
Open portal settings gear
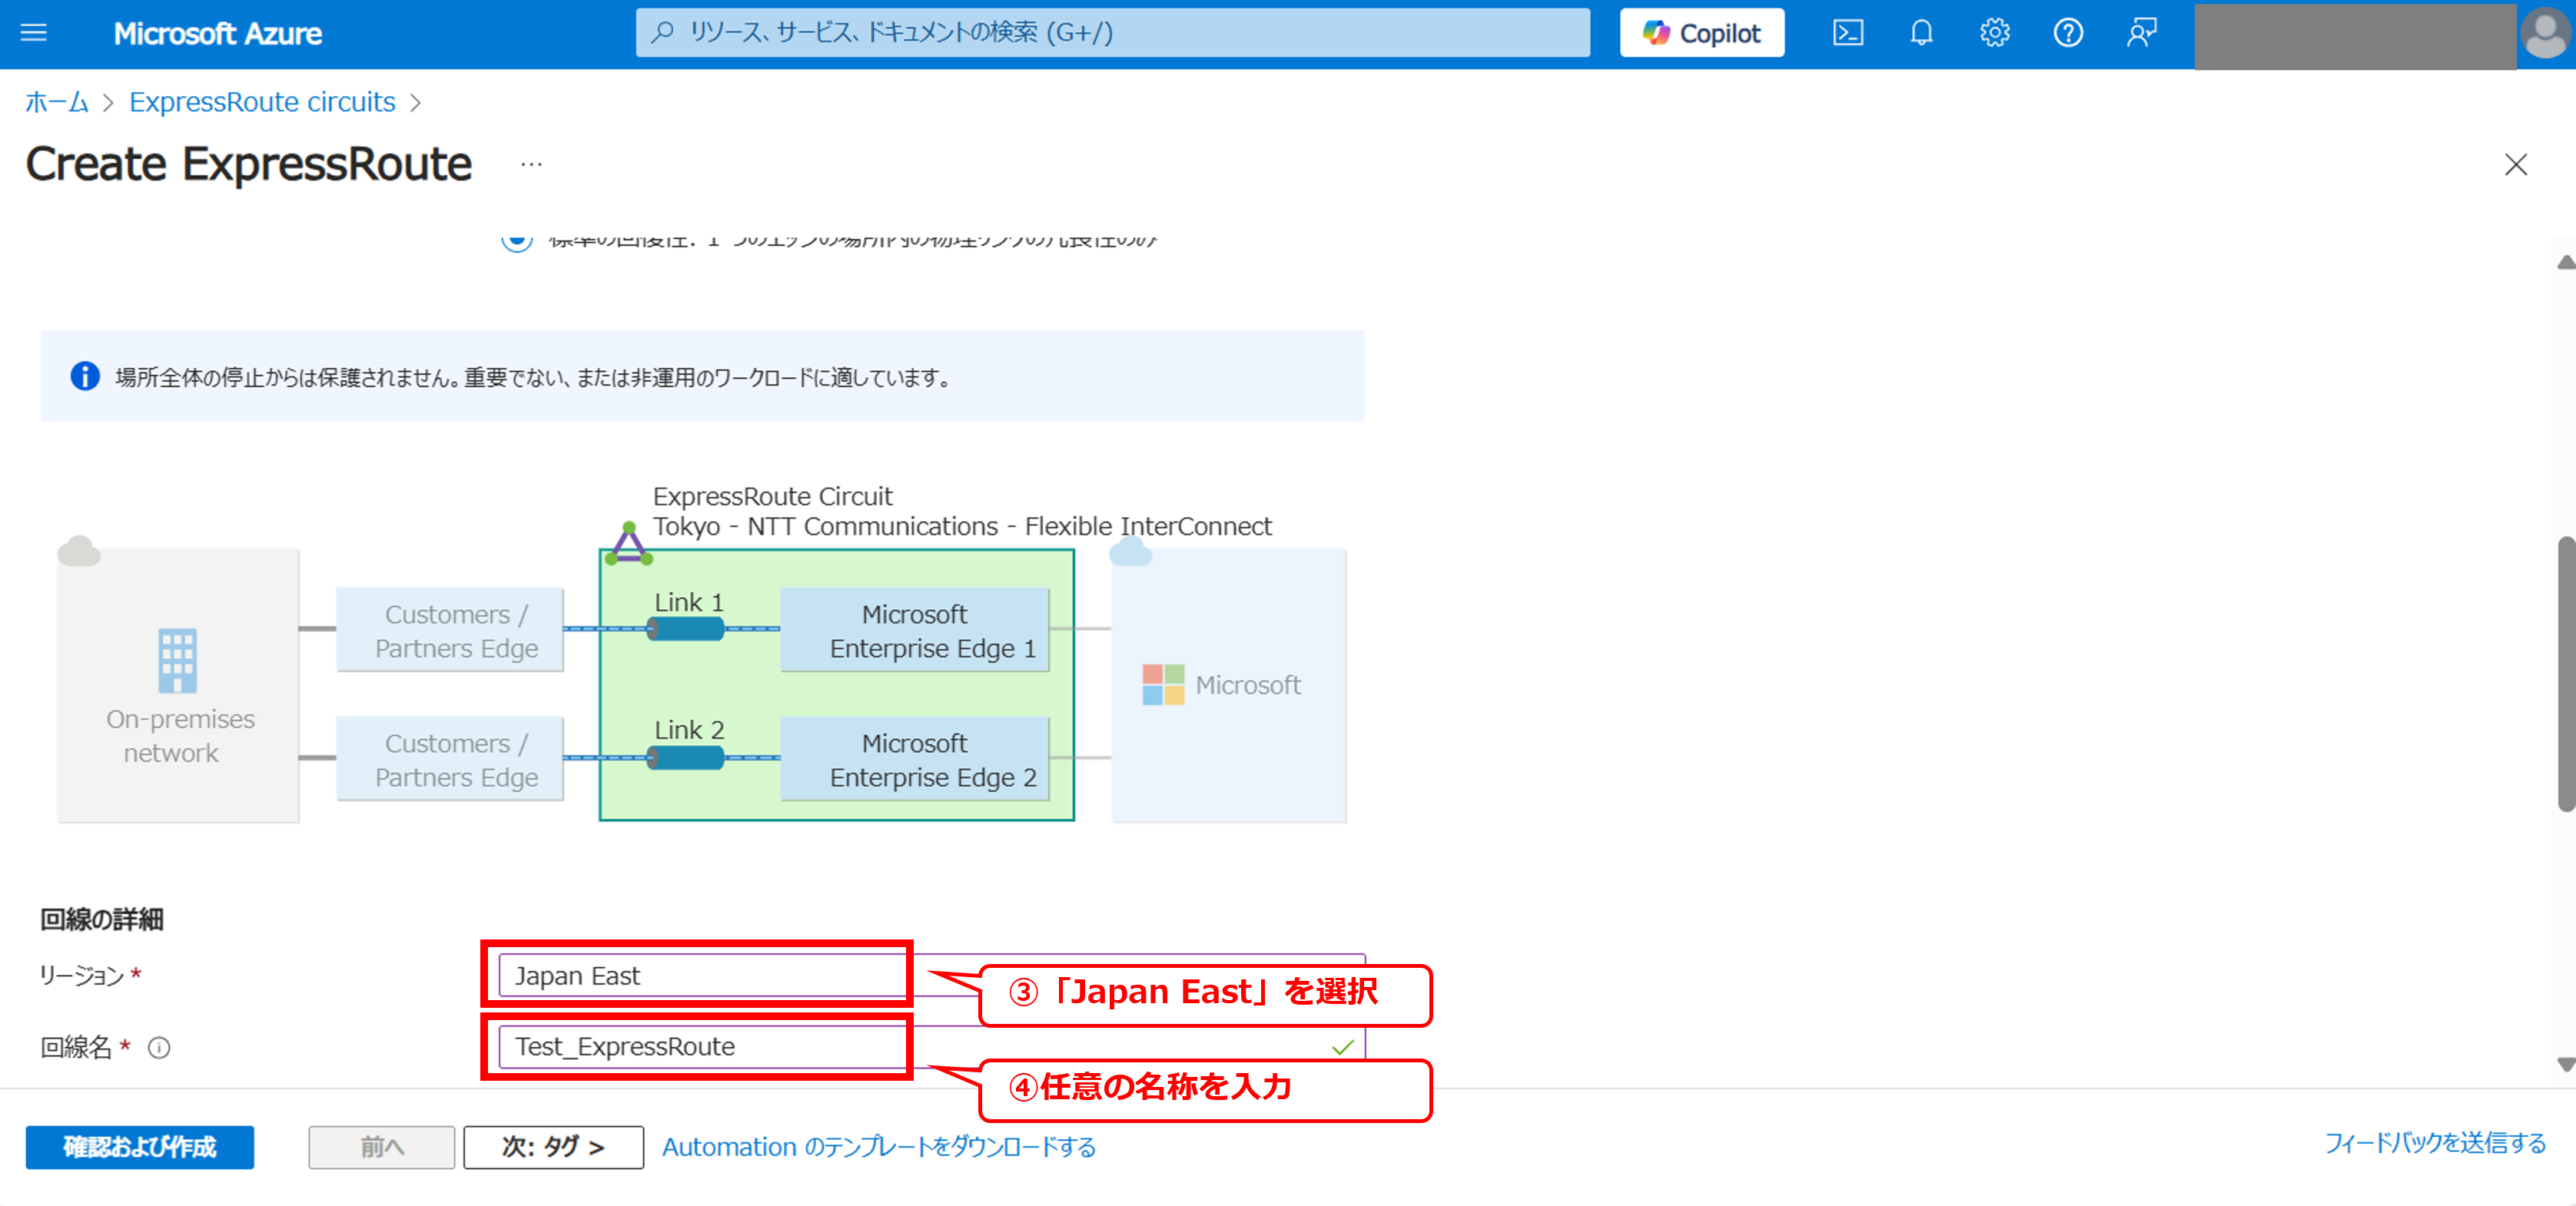(1994, 33)
